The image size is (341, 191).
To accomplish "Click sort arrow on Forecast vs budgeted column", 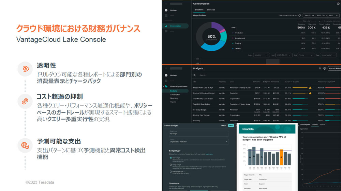I will tap(334, 82).
